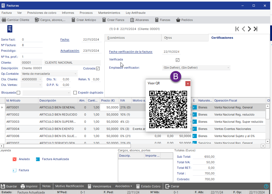Click the QR code image
The image size is (272, 194).
(x=168, y=109)
